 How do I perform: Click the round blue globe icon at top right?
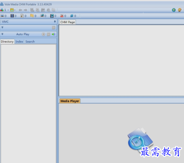[174, 10]
